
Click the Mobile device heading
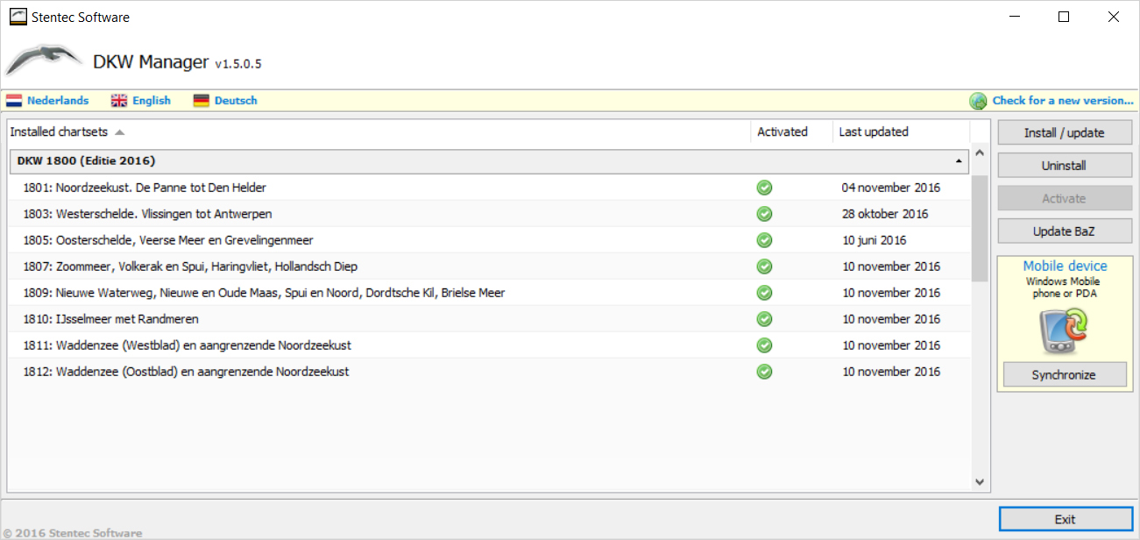(x=1065, y=266)
